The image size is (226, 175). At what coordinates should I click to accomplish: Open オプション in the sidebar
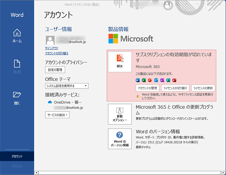pos(17,166)
